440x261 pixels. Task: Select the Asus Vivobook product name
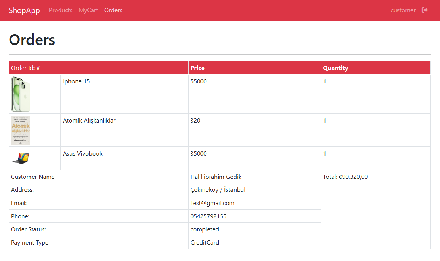[x=83, y=153]
